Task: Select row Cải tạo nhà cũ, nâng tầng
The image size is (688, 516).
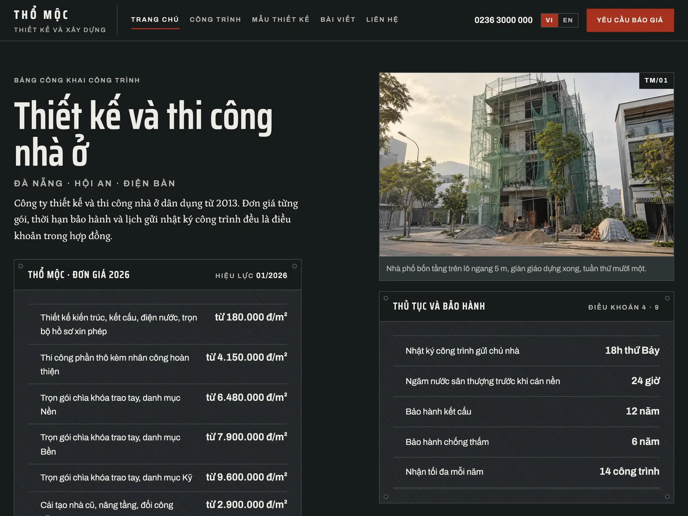Action: pos(158,504)
